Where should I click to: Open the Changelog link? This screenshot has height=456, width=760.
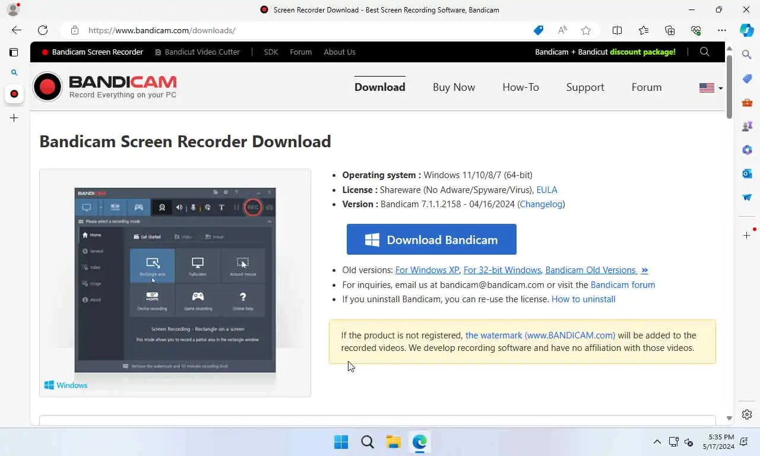click(541, 204)
